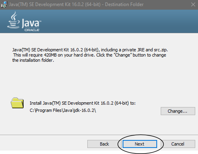198x154 pixels.
Task: Select the path C:\Program Files\Java\jdk-16.0.2\
Action: tap(63, 110)
